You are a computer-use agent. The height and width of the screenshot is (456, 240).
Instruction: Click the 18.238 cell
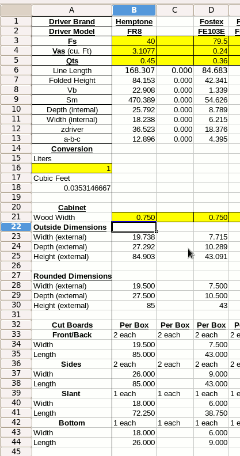134,120
